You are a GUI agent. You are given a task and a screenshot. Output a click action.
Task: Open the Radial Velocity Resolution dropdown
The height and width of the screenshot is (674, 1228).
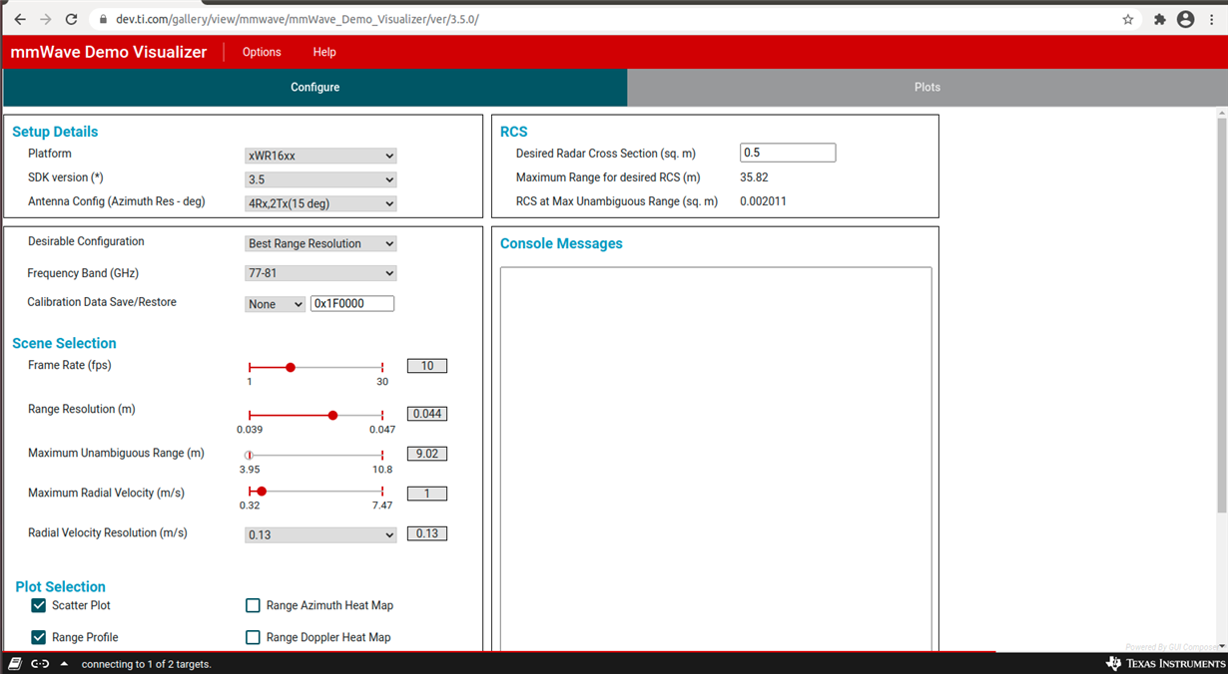(x=320, y=534)
